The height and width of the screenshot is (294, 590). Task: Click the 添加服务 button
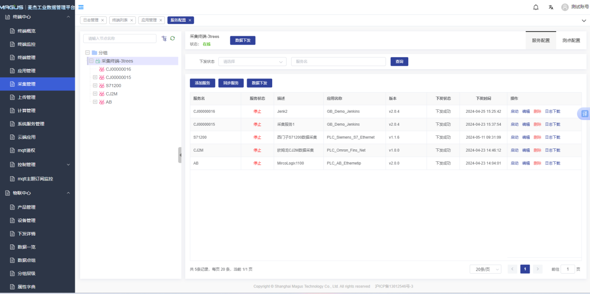click(202, 83)
